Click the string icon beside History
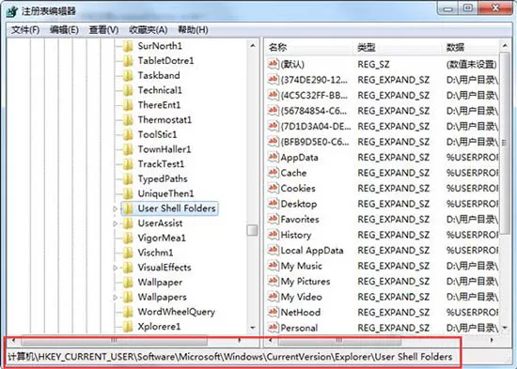517x369 pixels. (273, 234)
